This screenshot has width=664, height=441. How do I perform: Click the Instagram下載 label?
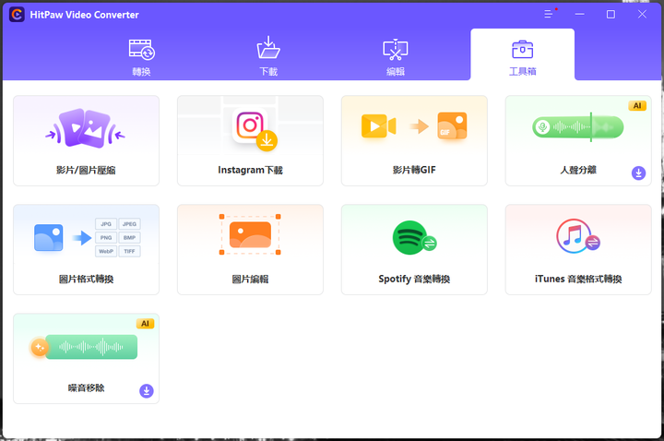click(250, 170)
